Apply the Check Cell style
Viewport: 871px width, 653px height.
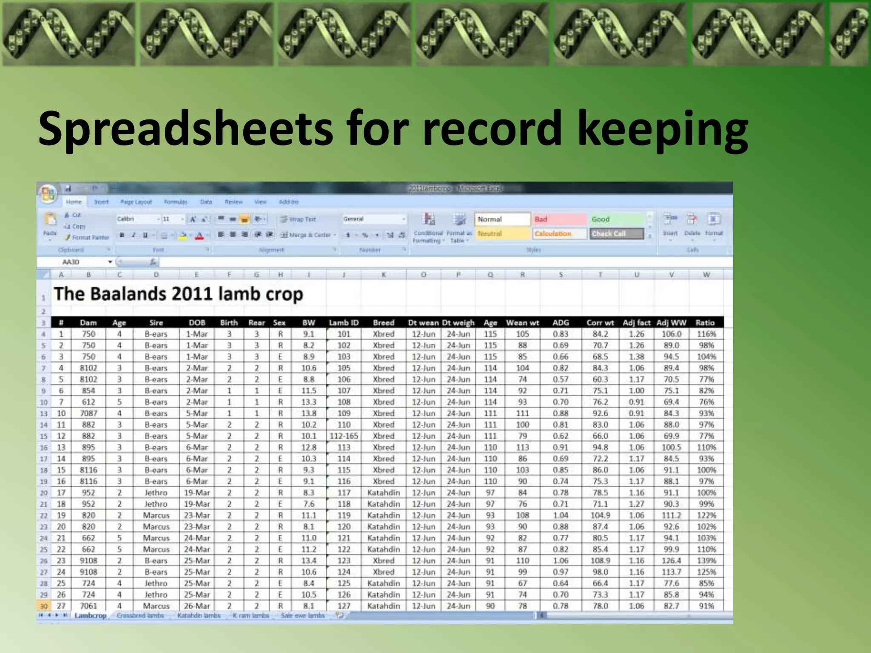616,234
